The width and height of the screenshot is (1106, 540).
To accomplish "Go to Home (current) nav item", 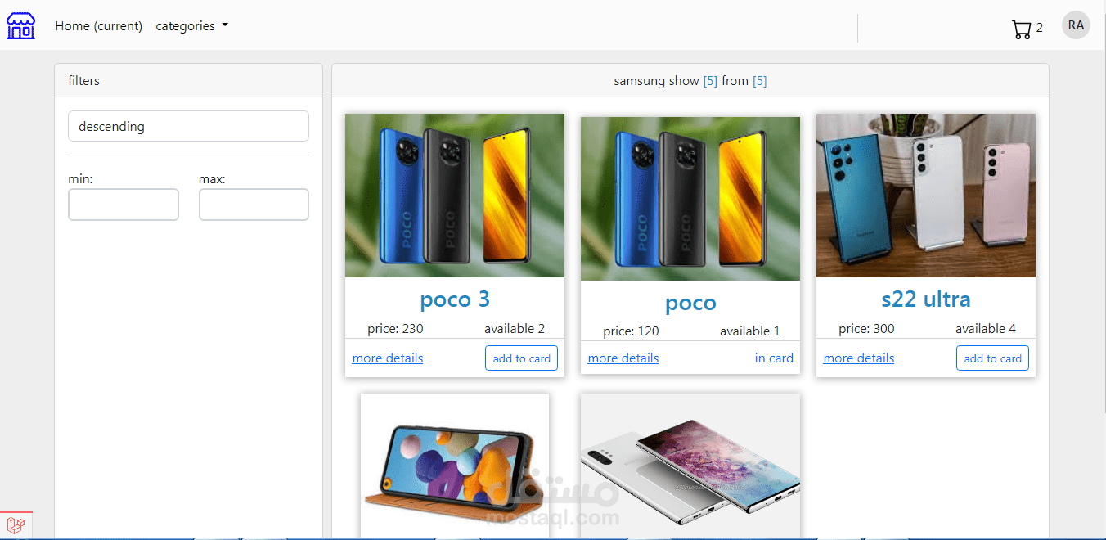I will (98, 26).
